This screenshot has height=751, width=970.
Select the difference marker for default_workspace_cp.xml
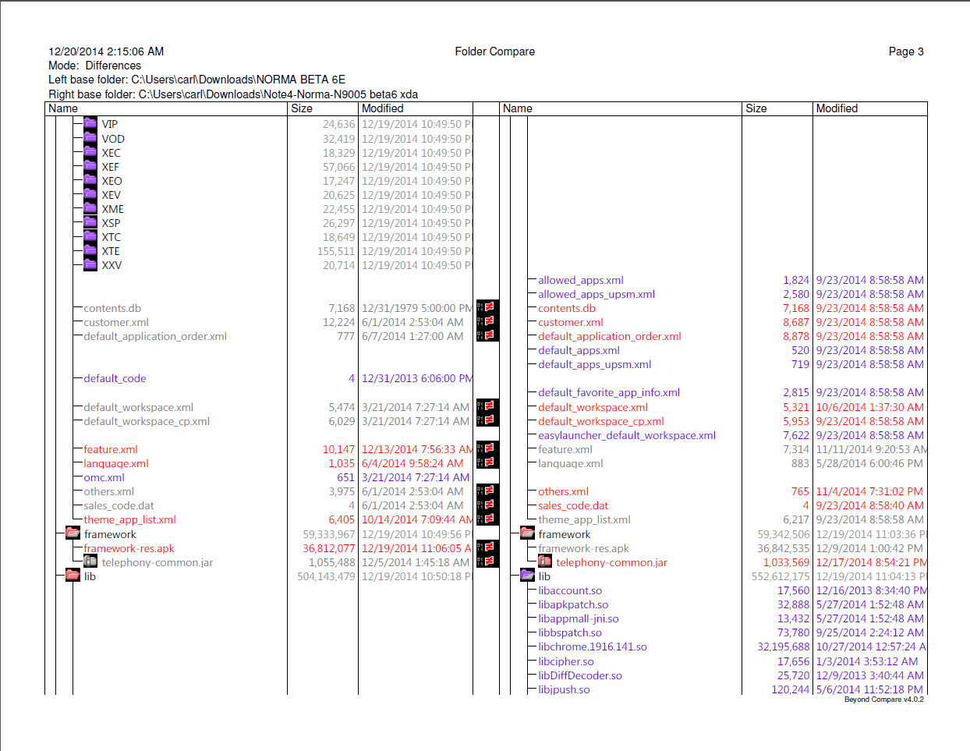pyautogui.click(x=487, y=420)
